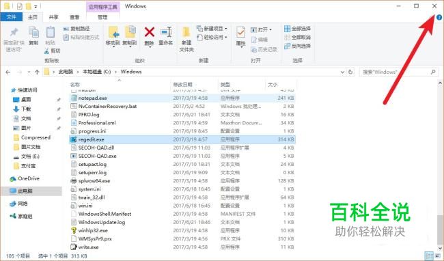Click the Pin to Quick access icon

pyautogui.click(x=13, y=33)
